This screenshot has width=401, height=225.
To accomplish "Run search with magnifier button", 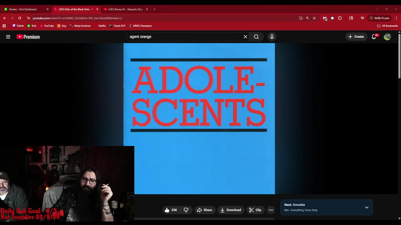I will click(256, 37).
